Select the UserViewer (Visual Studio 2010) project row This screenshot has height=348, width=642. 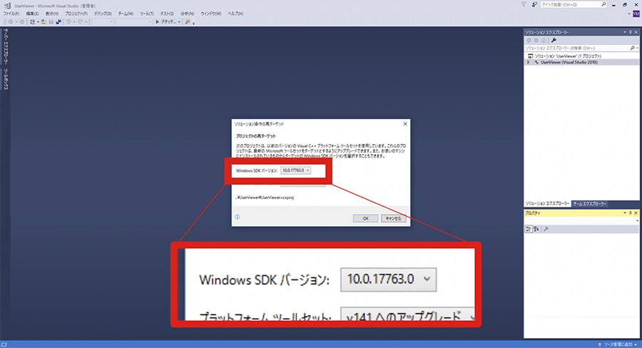tap(581, 62)
